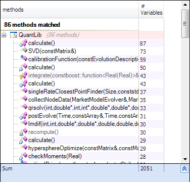The width and height of the screenshot is (190, 182).
Task: Click the checkMoments(Real) method icon
Action: [x=23, y=156]
